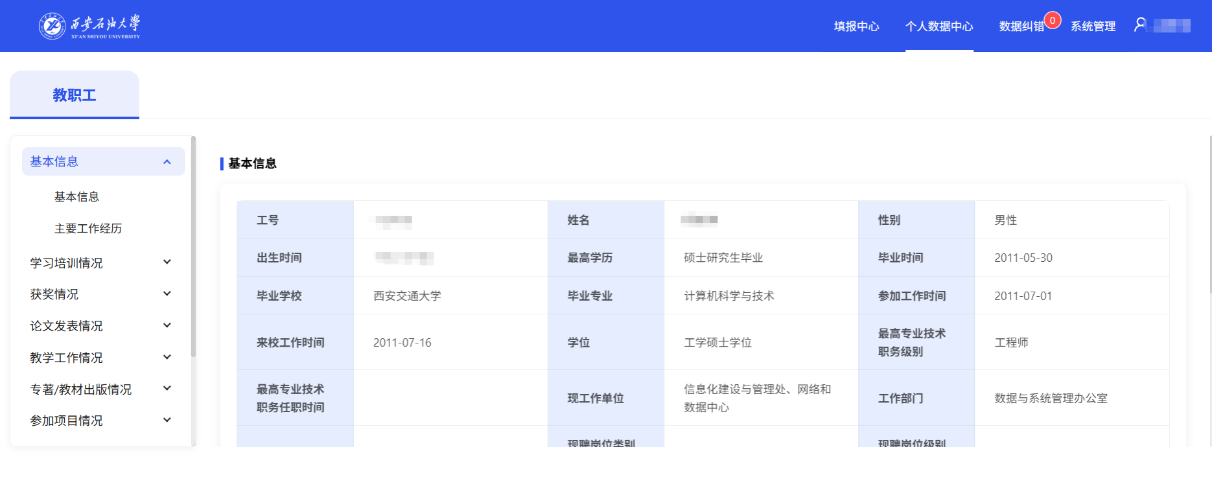Viewport: 1212px width, 486px height.
Task: Go to 系统管理
Action: (x=1093, y=27)
